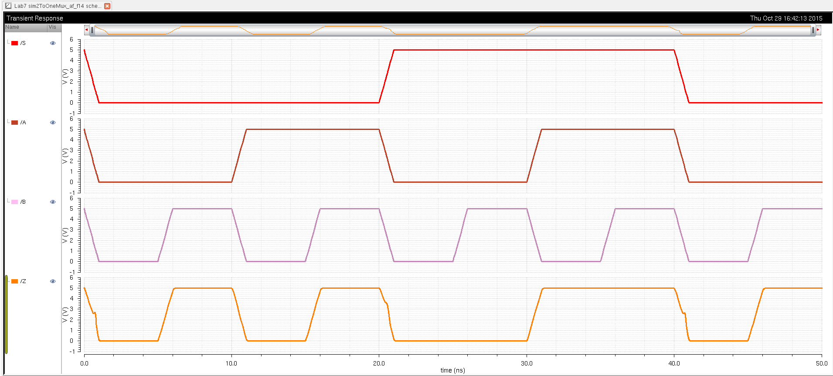Select the /B signal name
This screenshot has height=376, width=833.
point(23,202)
